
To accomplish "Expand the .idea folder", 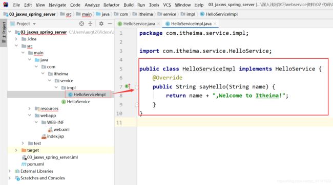I will click(16, 39).
